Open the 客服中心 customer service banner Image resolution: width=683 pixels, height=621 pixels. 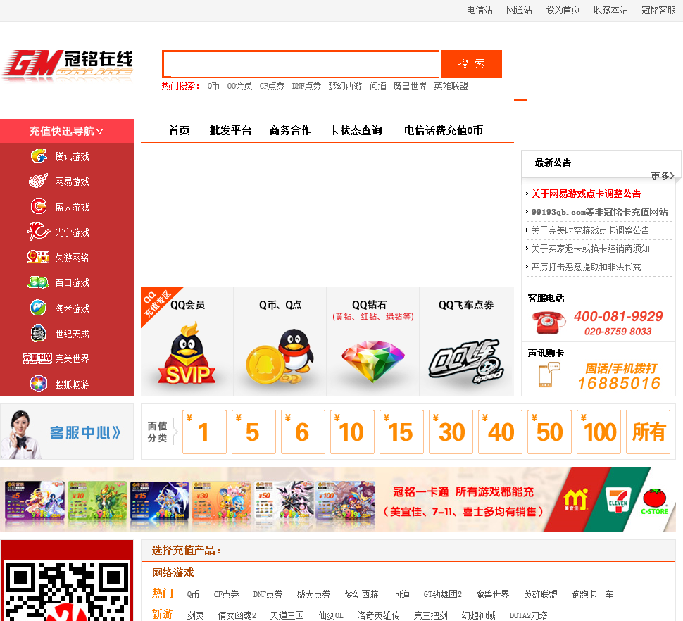67,432
